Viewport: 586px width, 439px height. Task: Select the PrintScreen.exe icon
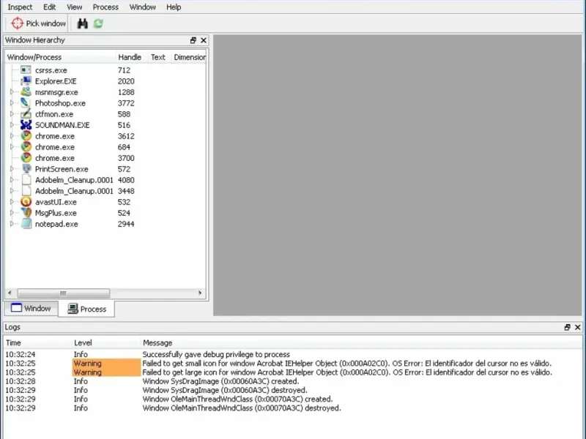tap(26, 169)
